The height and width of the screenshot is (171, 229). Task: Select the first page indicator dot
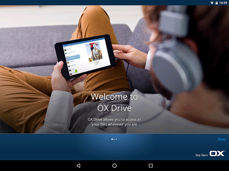point(112,139)
